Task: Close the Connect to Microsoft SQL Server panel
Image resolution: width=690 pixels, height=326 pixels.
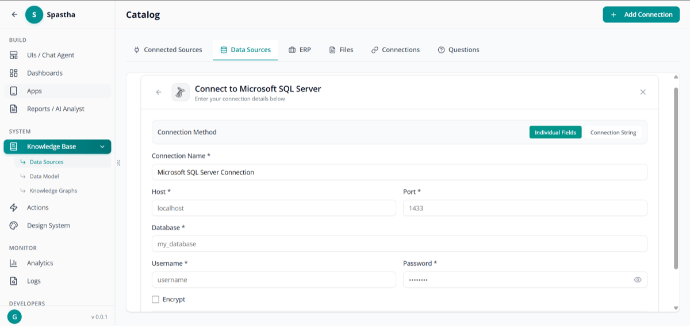Action: [643, 92]
